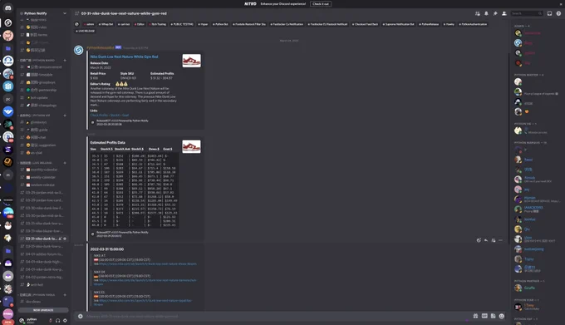Viewport: 565px width, 325px height.
Task: Select the random-release channel
Action: pos(43,185)
